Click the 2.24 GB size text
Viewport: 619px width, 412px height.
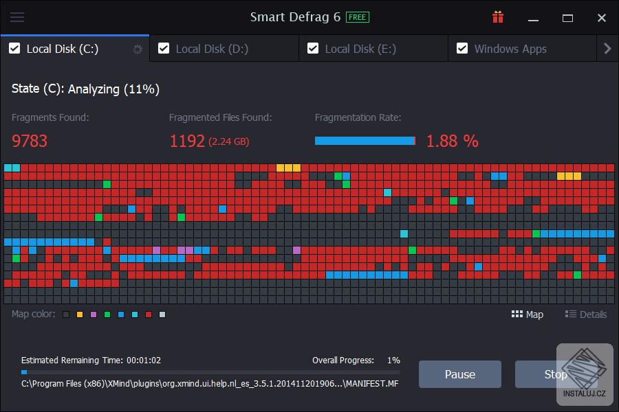[229, 141]
